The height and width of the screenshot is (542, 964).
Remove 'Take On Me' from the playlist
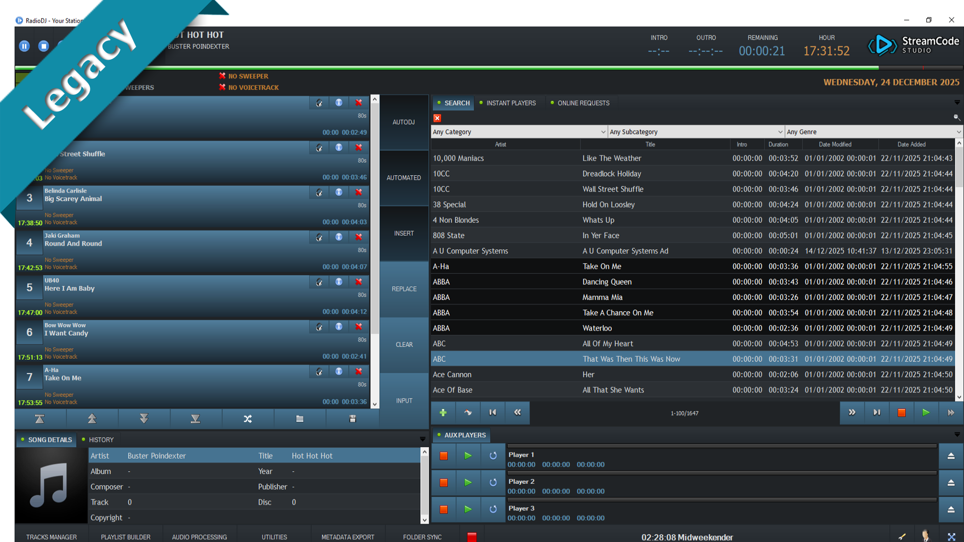[x=358, y=371]
